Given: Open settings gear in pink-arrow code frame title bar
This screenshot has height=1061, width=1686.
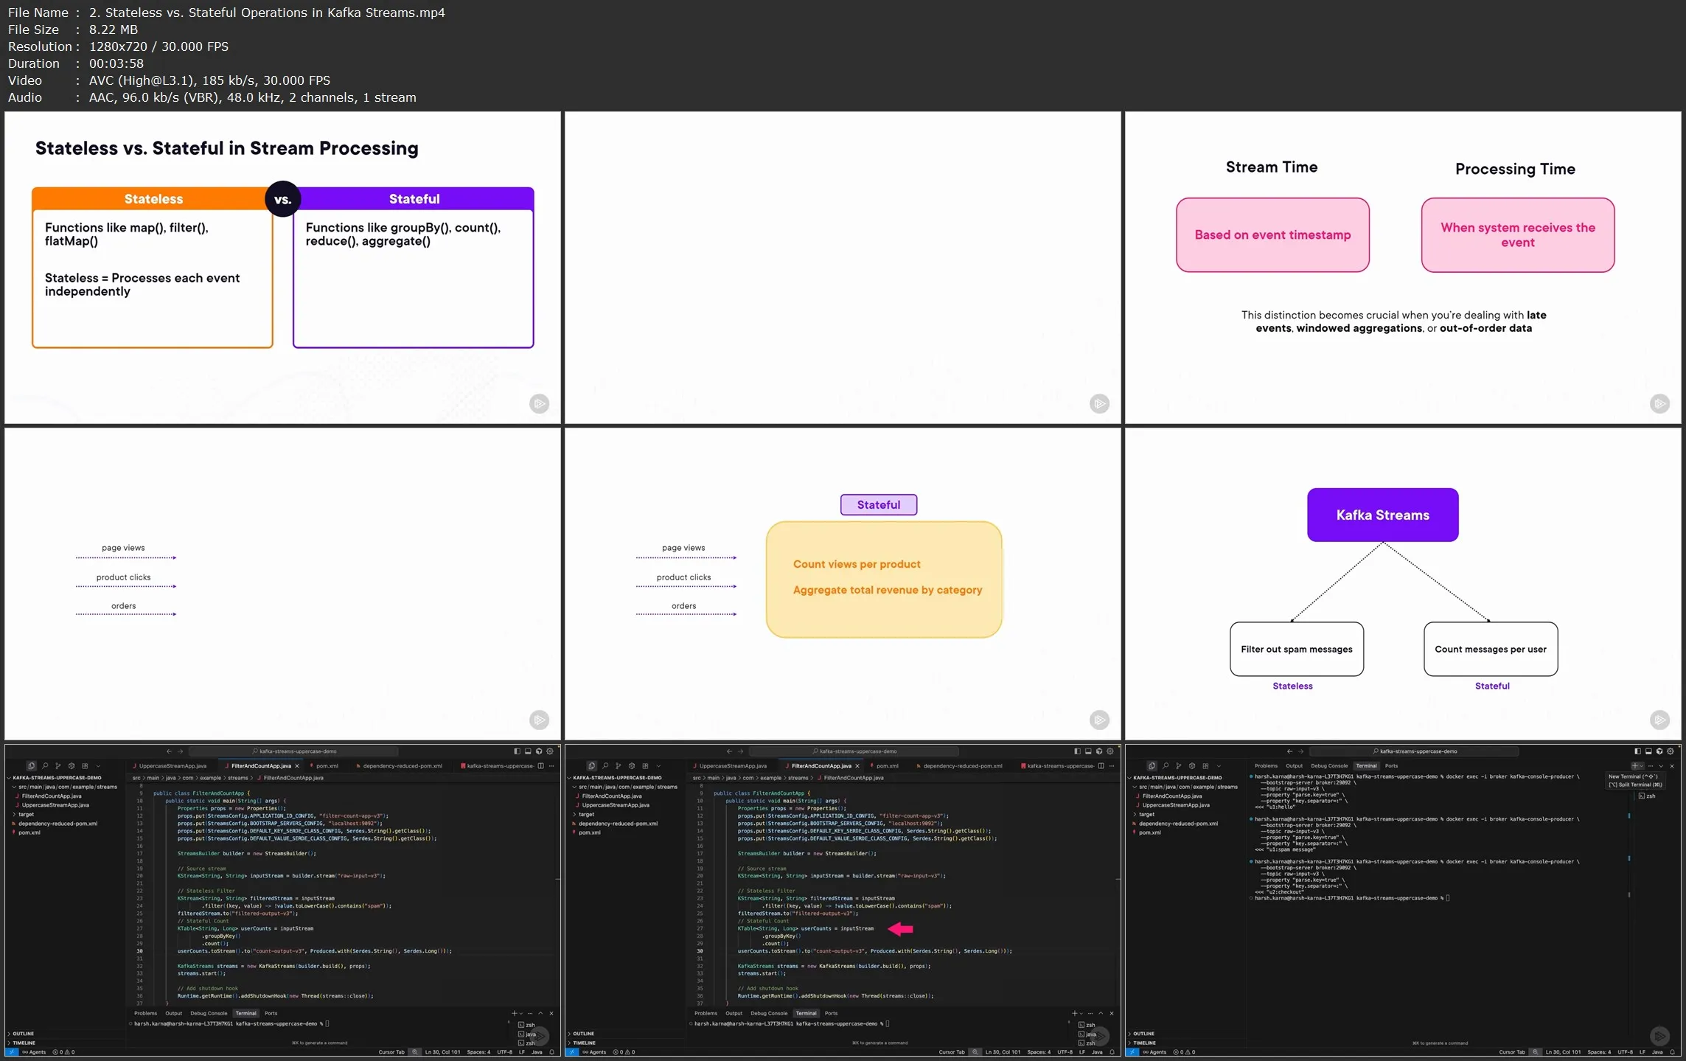Looking at the screenshot, I should 1110,751.
